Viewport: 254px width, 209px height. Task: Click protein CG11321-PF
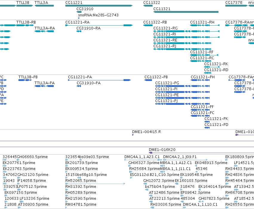pos(202,107)
